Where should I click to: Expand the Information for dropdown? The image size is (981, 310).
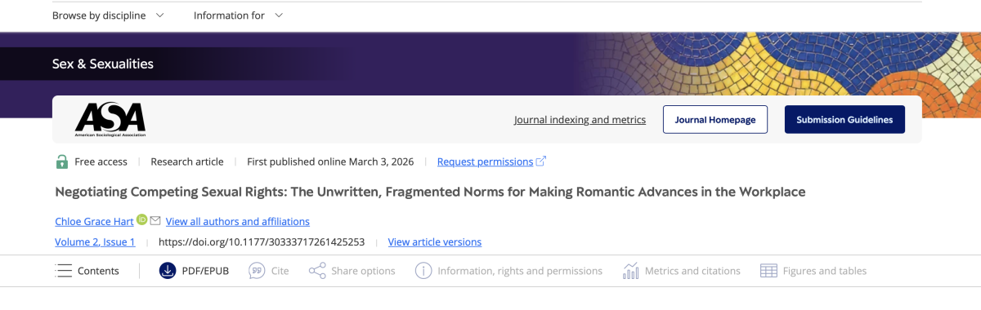tap(239, 15)
